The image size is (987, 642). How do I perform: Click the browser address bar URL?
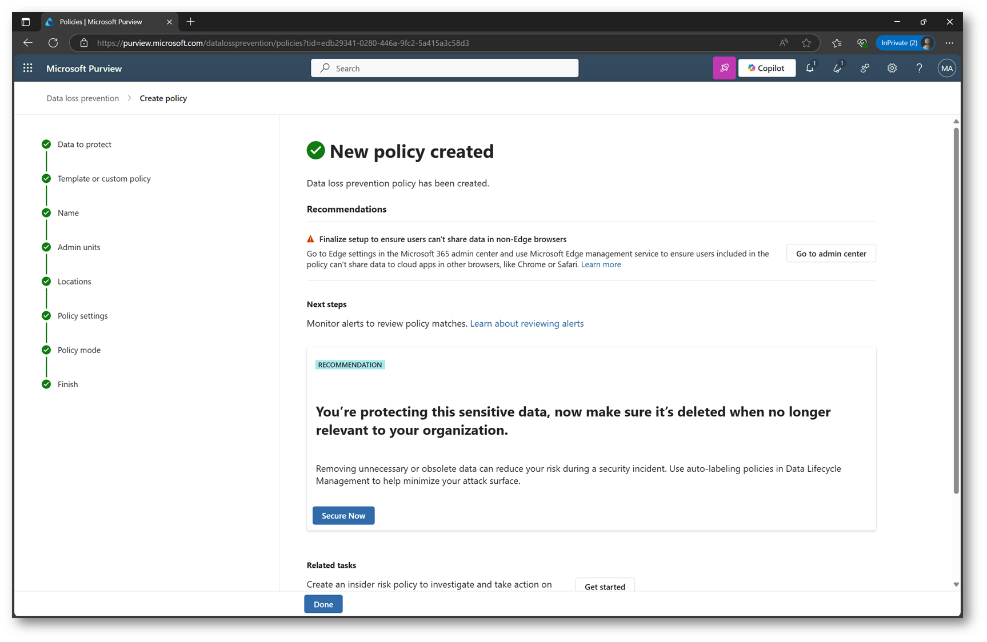pyautogui.click(x=283, y=43)
